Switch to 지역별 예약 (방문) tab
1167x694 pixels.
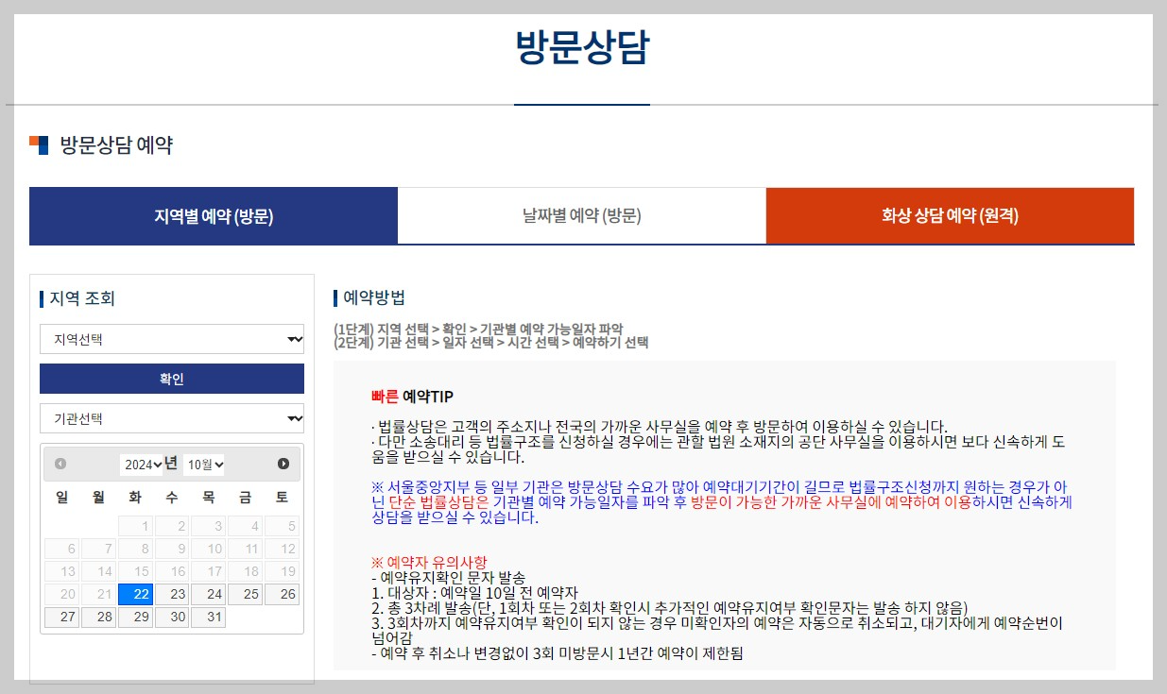tap(214, 216)
